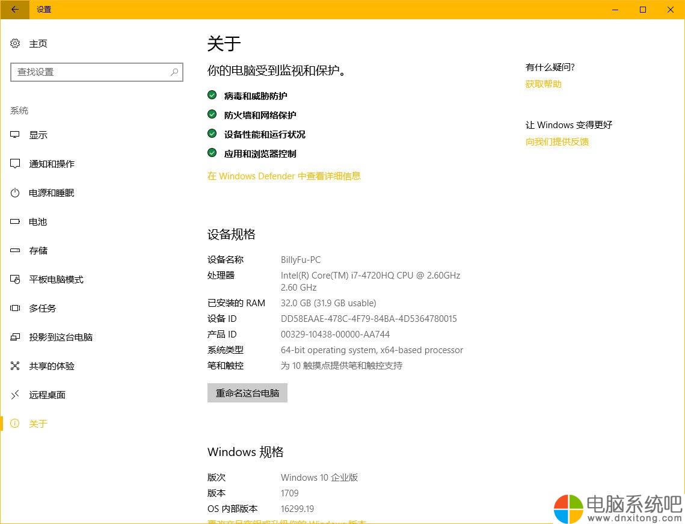Click the 平板电脑模式 tablet icon
The image size is (685, 524).
pyautogui.click(x=15, y=279)
